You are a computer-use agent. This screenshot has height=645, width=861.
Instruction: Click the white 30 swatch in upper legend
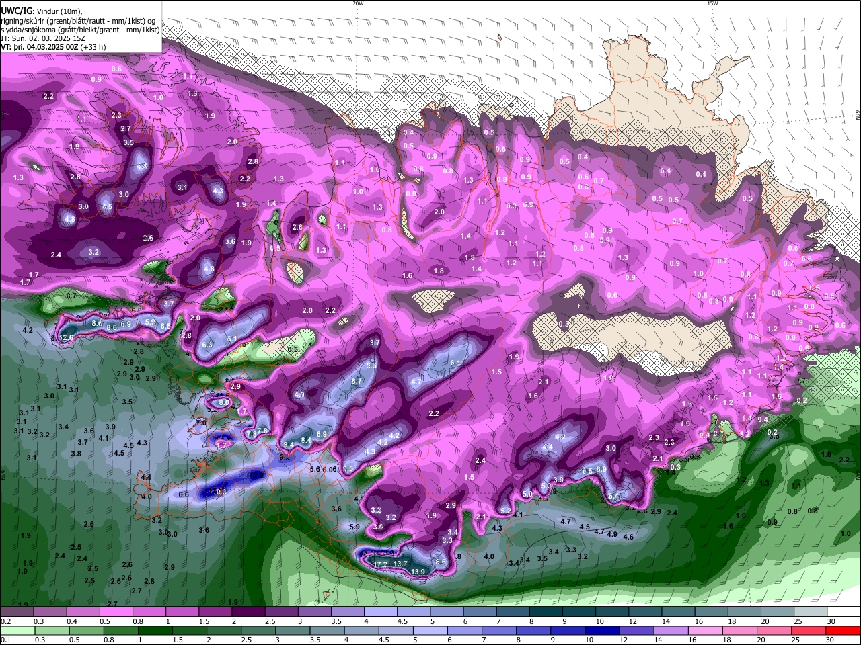844,612
